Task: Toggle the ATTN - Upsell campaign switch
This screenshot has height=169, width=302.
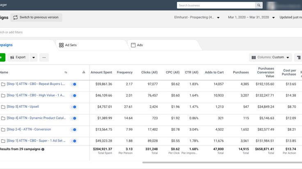Action: (x=74, y=107)
